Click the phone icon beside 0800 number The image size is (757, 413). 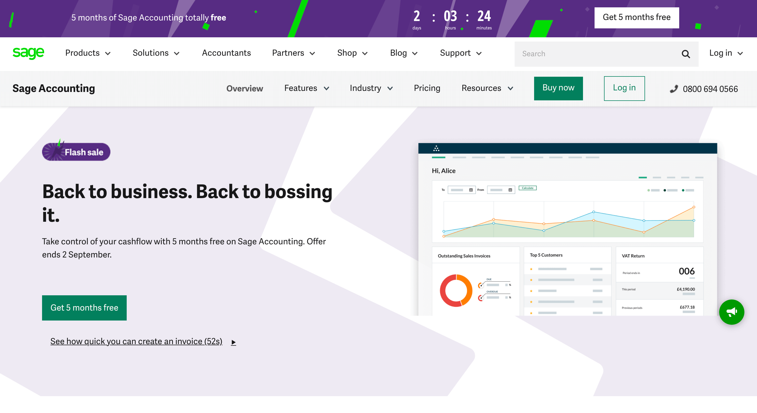tap(673, 89)
